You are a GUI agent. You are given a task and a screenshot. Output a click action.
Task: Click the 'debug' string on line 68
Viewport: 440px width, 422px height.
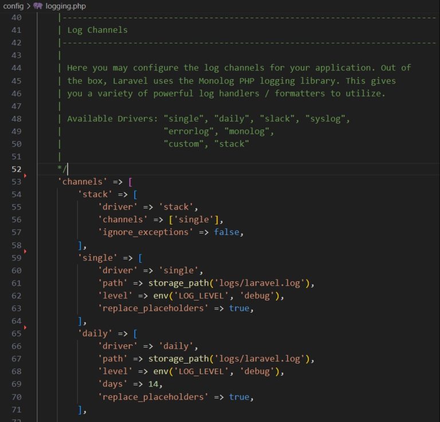[257, 371]
